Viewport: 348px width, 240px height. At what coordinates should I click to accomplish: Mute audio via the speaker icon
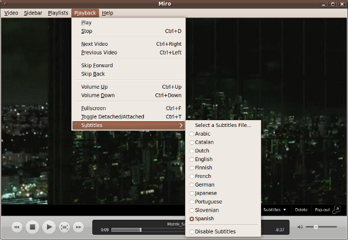pos(300,227)
